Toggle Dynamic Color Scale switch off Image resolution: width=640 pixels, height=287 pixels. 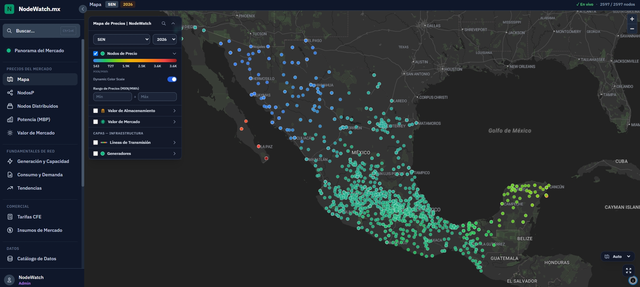(172, 79)
